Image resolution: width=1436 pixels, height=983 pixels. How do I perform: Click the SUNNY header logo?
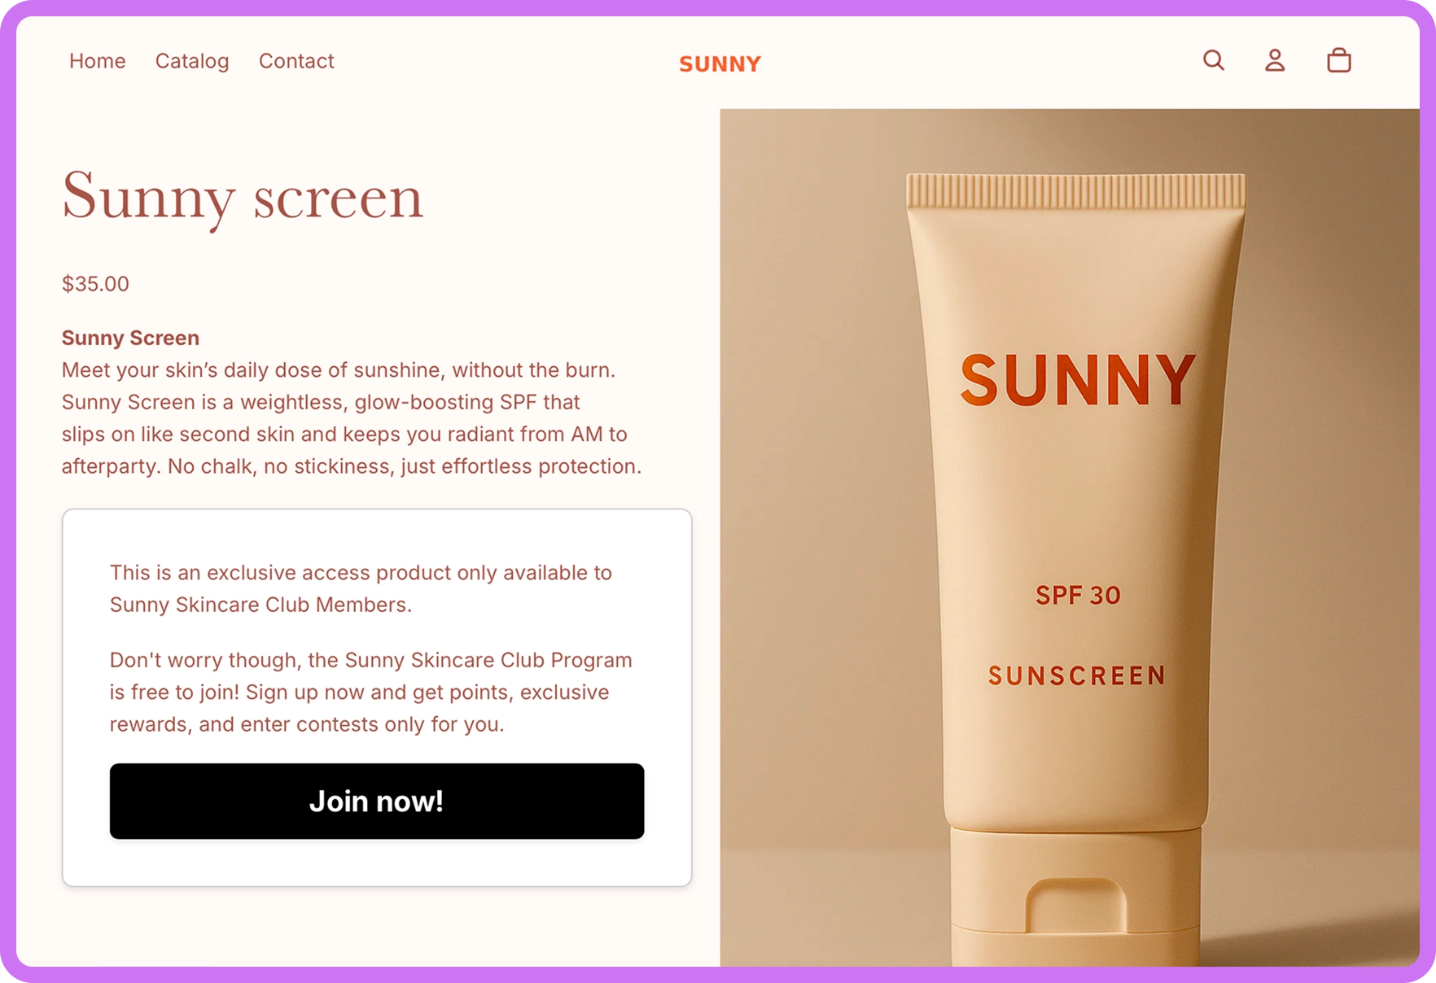[x=720, y=63]
